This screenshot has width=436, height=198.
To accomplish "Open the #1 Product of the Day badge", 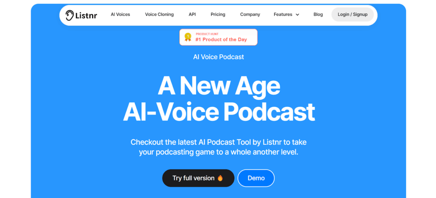I will pyautogui.click(x=218, y=37).
